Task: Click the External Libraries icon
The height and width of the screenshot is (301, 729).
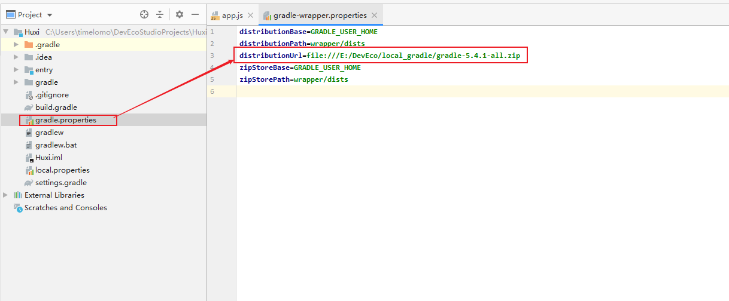Action: tap(18, 195)
